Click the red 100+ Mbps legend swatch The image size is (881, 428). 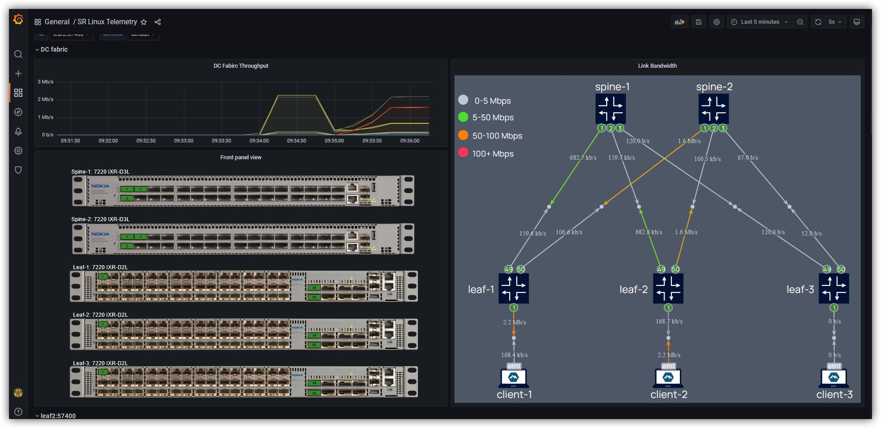463,153
